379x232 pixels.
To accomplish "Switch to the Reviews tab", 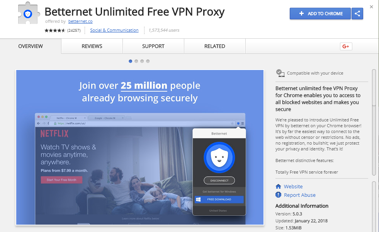I will coord(92,46).
